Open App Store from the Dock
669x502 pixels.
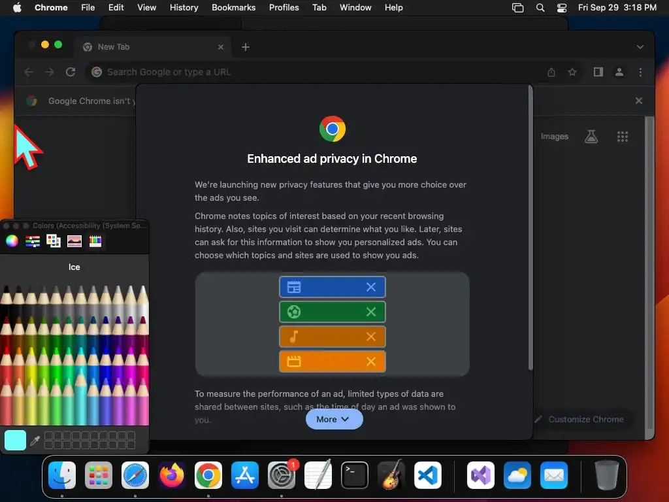pyautogui.click(x=245, y=475)
